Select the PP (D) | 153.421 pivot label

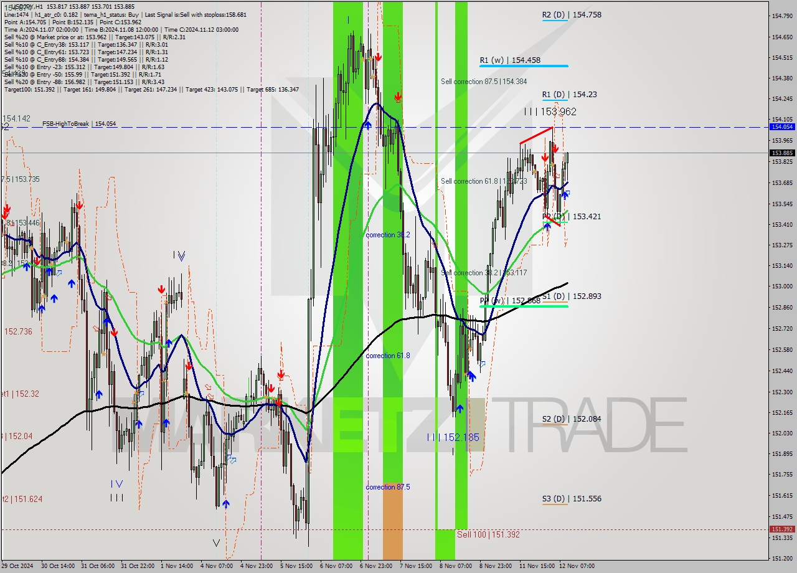click(x=572, y=216)
